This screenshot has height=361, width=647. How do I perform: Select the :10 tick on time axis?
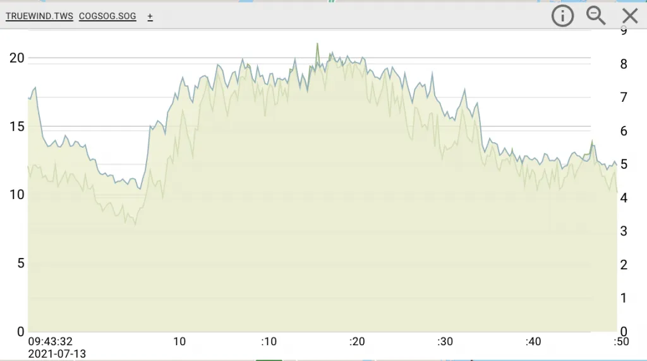269,341
